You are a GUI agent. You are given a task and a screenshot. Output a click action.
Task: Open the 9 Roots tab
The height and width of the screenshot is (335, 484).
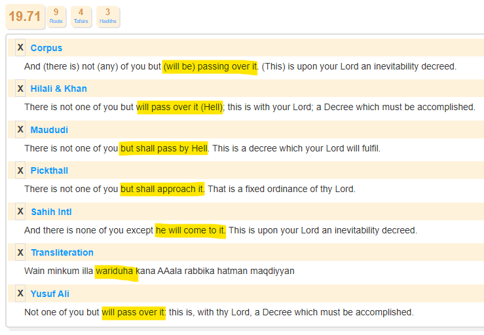(56, 16)
